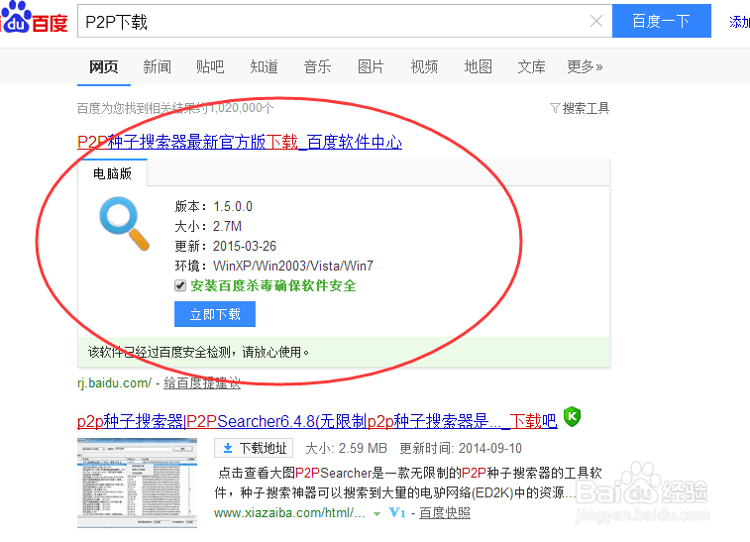Switch to the 音乐 tab
This screenshot has width=750, height=542.
(x=317, y=66)
